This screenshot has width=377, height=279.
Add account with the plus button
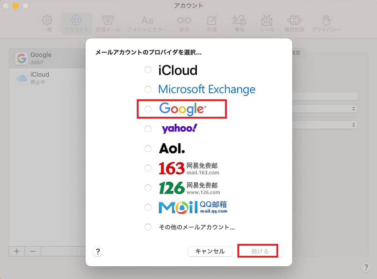(x=17, y=251)
